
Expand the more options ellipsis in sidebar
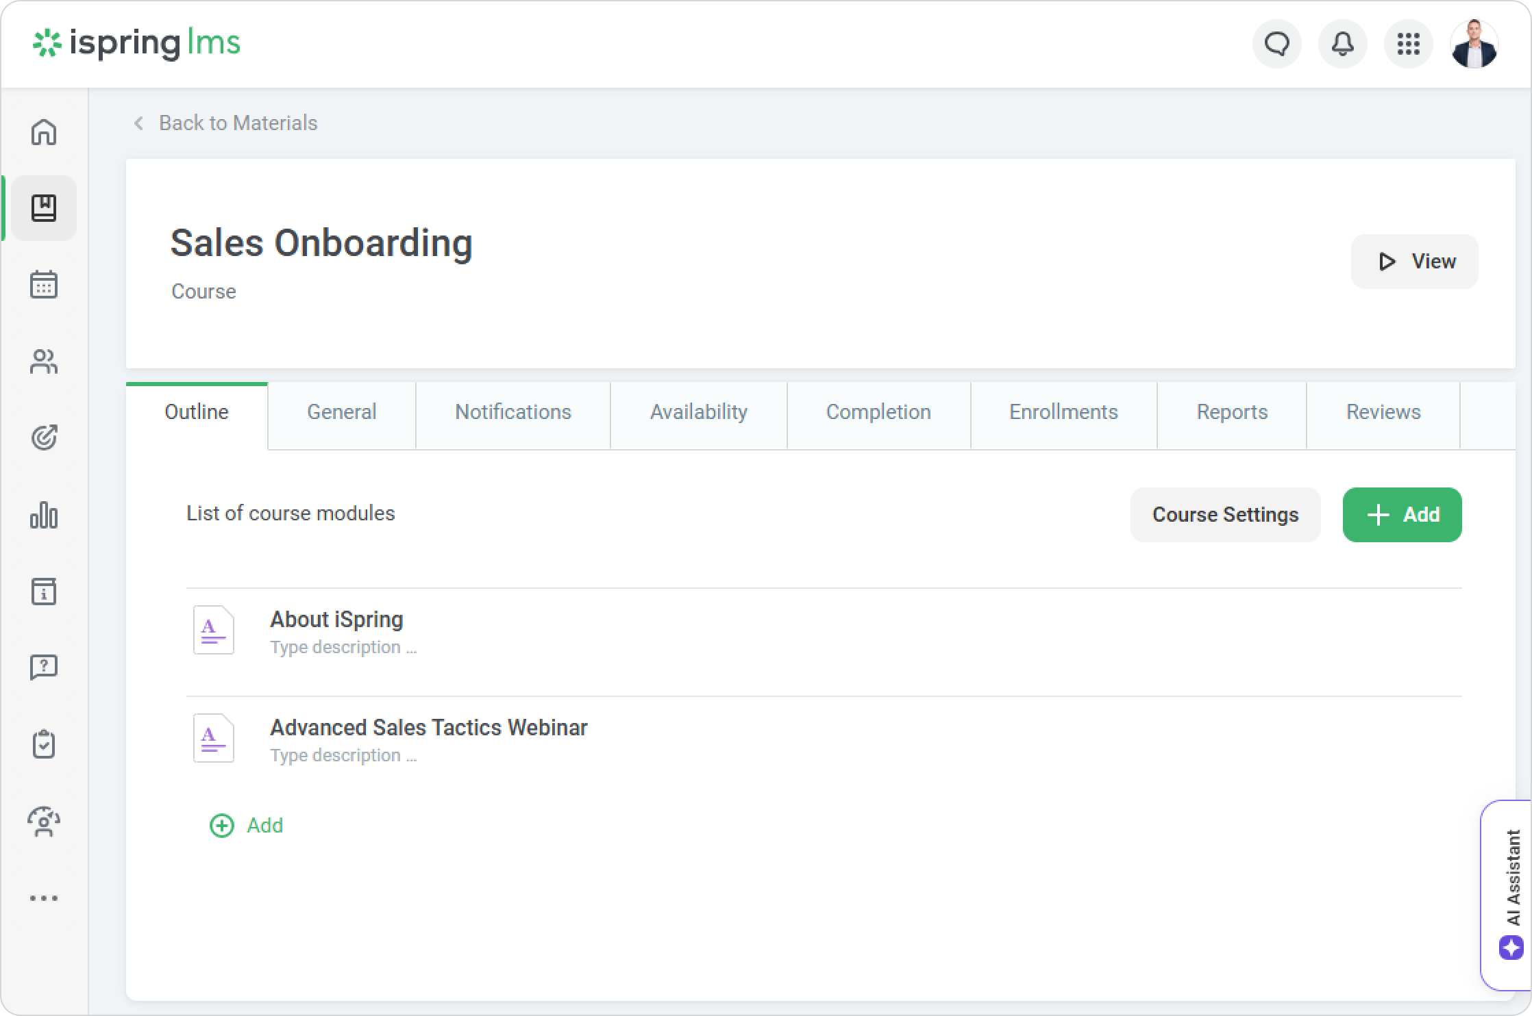tap(44, 898)
